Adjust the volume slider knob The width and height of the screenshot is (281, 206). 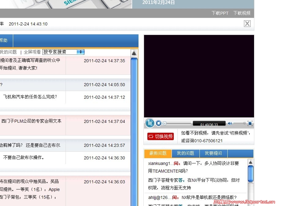tap(244, 123)
